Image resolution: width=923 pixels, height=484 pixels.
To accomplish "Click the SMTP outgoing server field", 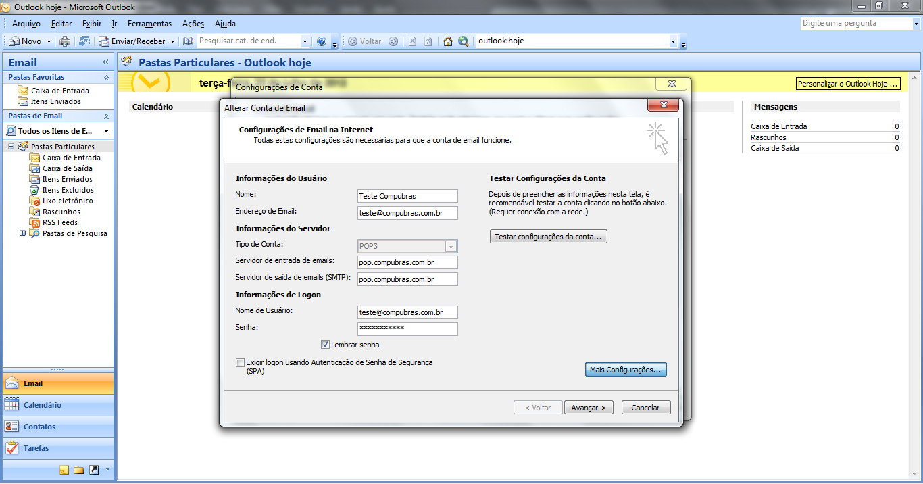I will [407, 279].
